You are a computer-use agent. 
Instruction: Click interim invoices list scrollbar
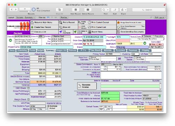[160, 86]
